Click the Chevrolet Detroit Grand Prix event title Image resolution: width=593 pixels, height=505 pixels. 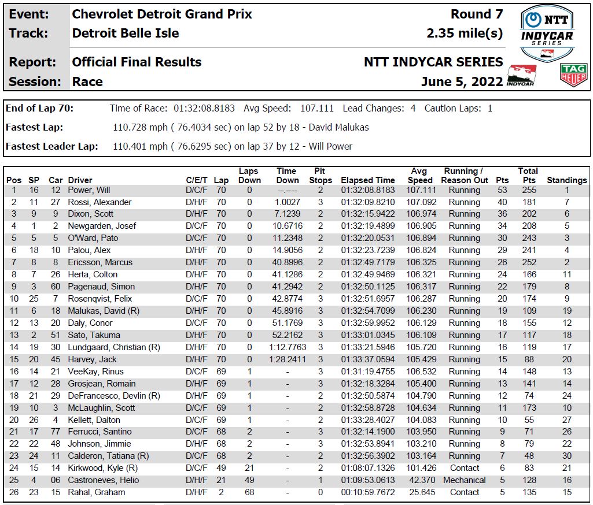162,14
